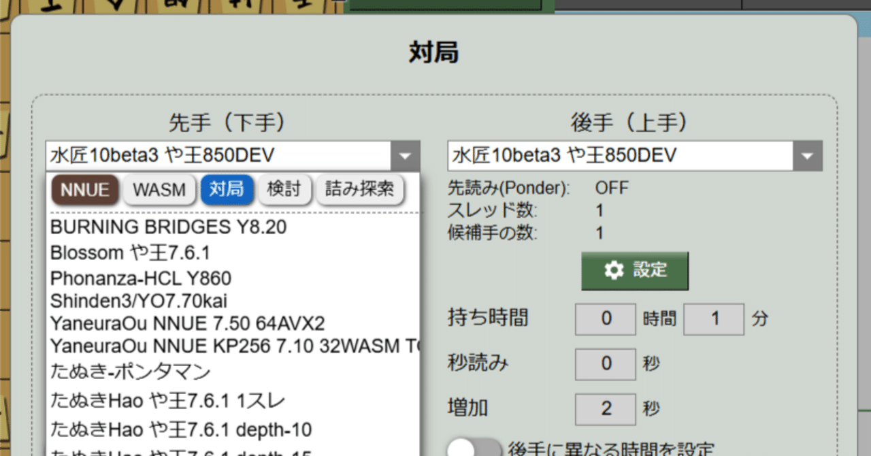Switch to the NNUE tab

pos(84,191)
